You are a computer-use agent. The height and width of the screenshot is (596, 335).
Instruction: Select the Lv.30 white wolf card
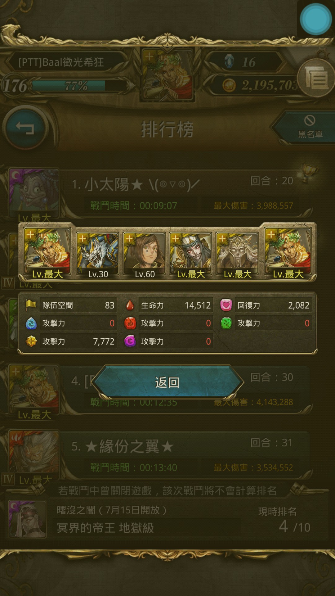(x=98, y=255)
